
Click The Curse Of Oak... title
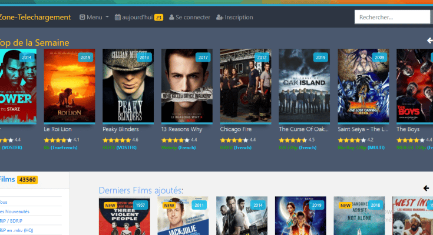pos(304,129)
